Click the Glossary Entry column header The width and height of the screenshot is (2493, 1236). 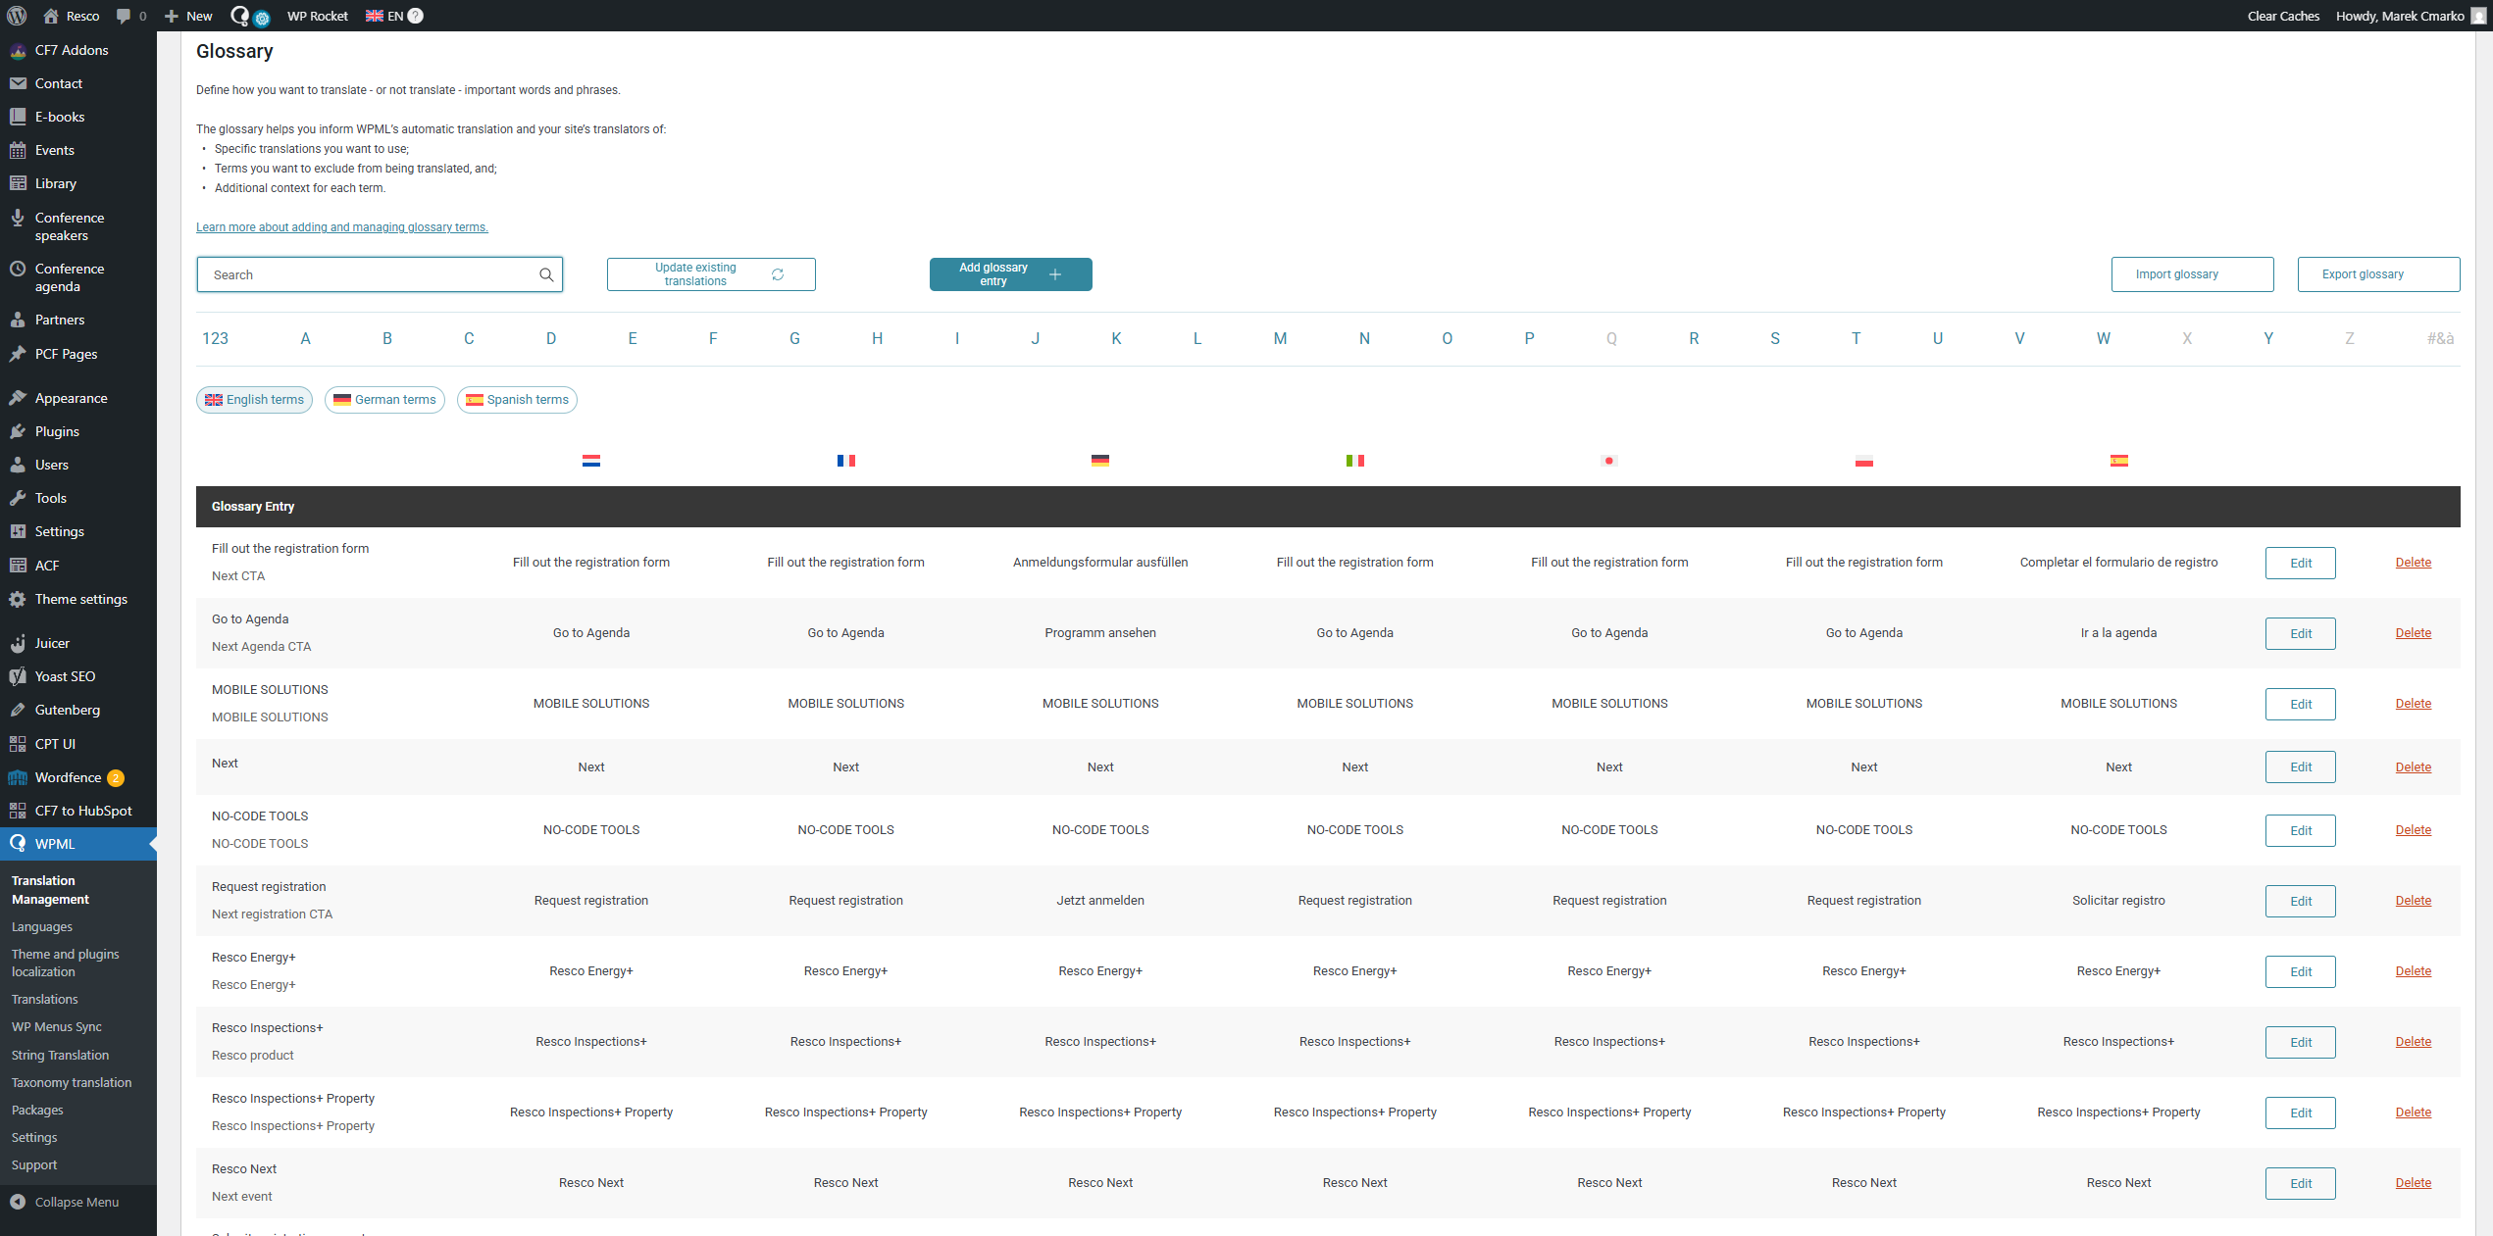tap(253, 507)
